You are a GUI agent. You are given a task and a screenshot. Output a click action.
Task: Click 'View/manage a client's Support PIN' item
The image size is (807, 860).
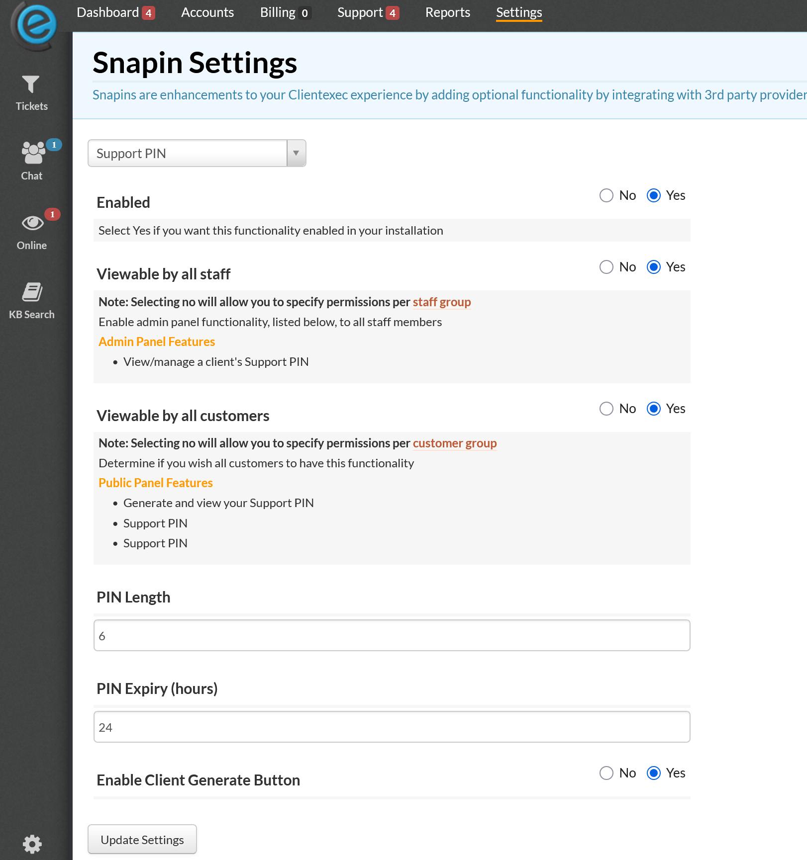tap(216, 362)
